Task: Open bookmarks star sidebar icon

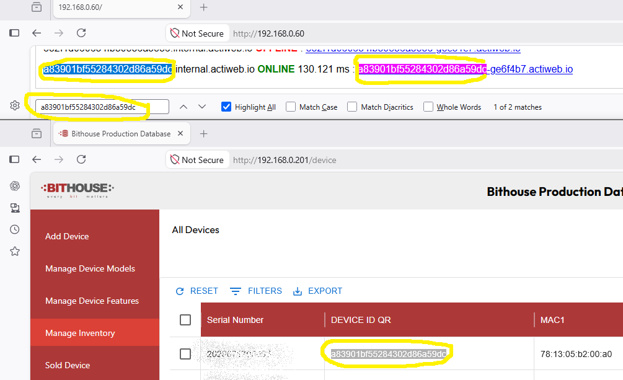Action: pos(15,251)
